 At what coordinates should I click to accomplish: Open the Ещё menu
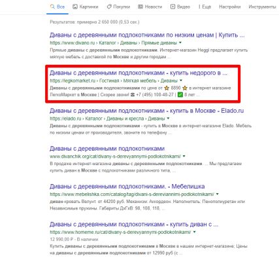tap(205, 7)
